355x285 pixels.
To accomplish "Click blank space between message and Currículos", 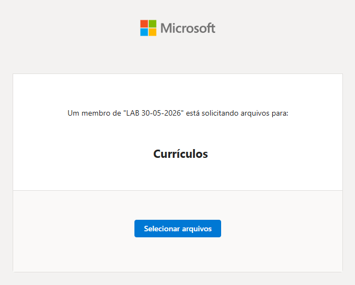I will 178,133.
